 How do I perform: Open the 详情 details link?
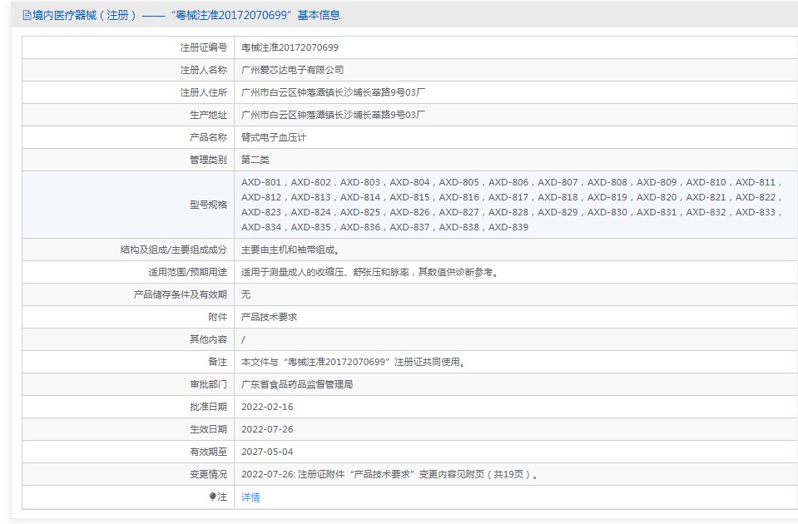click(250, 497)
